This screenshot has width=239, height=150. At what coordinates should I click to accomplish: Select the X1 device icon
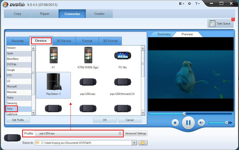click(54, 55)
